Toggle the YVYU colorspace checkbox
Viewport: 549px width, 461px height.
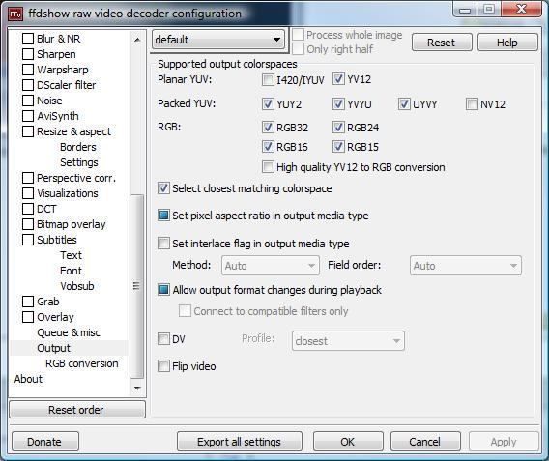(338, 104)
